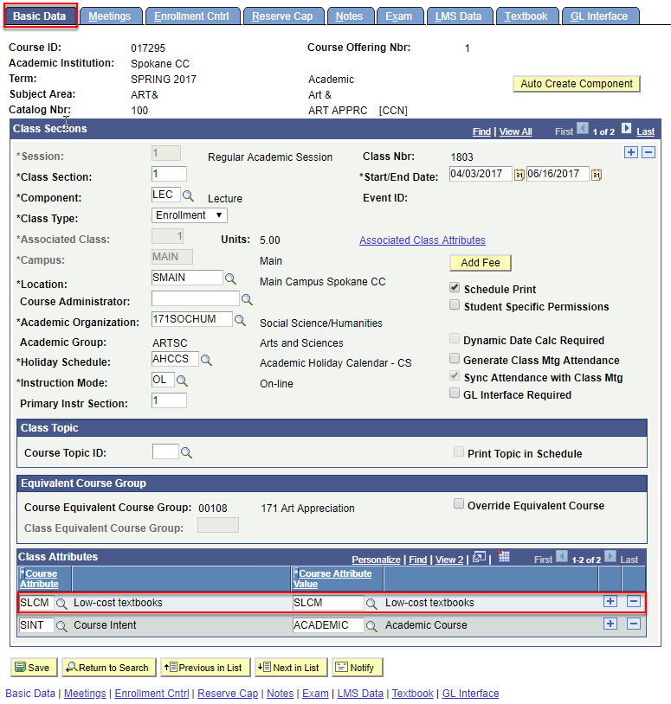Look up ACADEMIC course attribute value
Viewport: 671px width, 704px height.
click(371, 626)
